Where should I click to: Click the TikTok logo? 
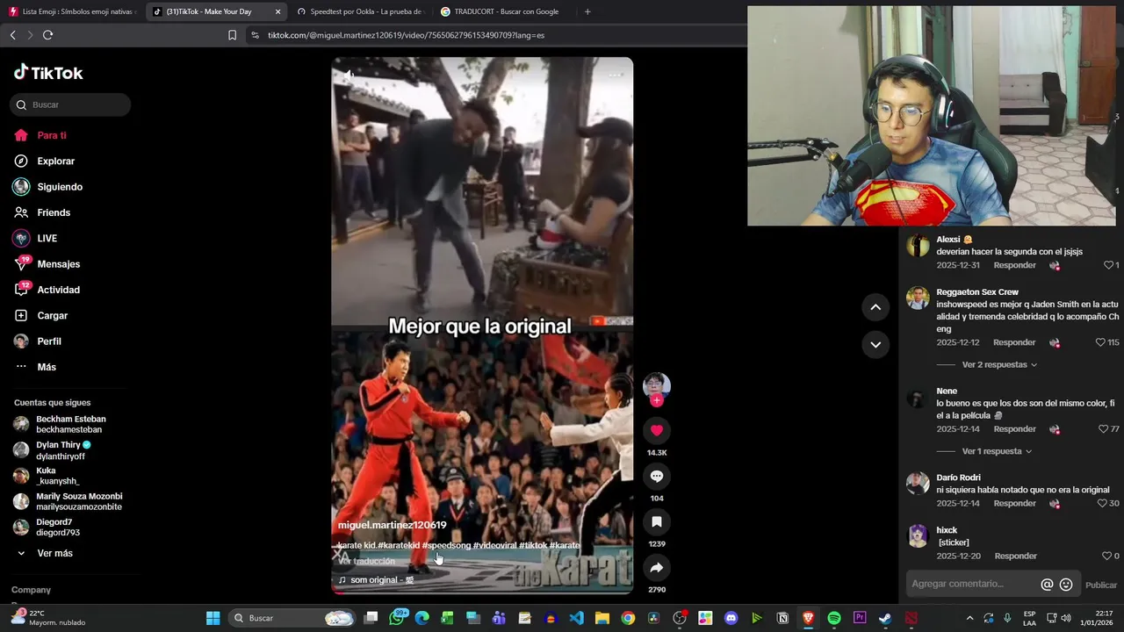coord(48,73)
